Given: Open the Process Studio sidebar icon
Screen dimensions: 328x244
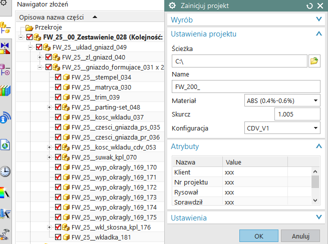Looking at the screenshot, I should pyautogui.click(x=5, y=213).
